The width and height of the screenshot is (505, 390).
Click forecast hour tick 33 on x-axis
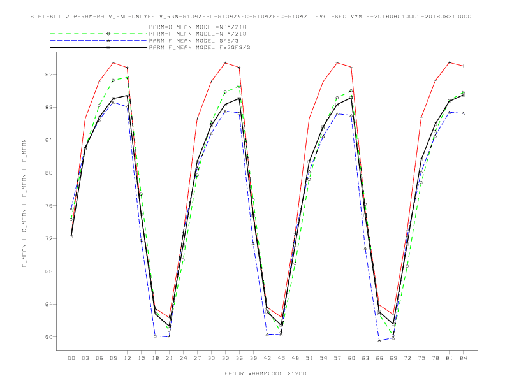coord(225,358)
